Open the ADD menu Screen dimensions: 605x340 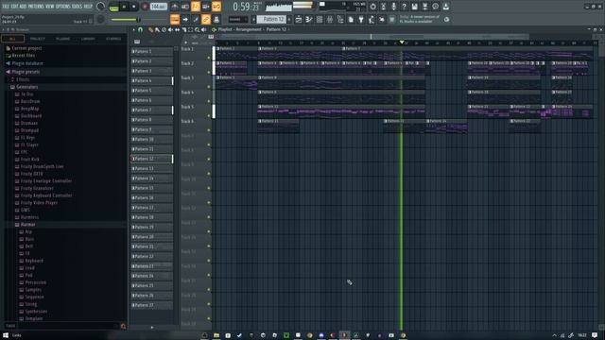click(23, 7)
